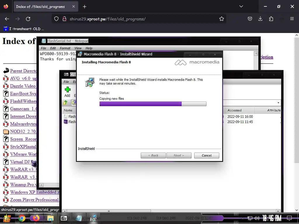Open the Parent Directory link
Viewport: 299px width, 224px height.
[23, 71]
